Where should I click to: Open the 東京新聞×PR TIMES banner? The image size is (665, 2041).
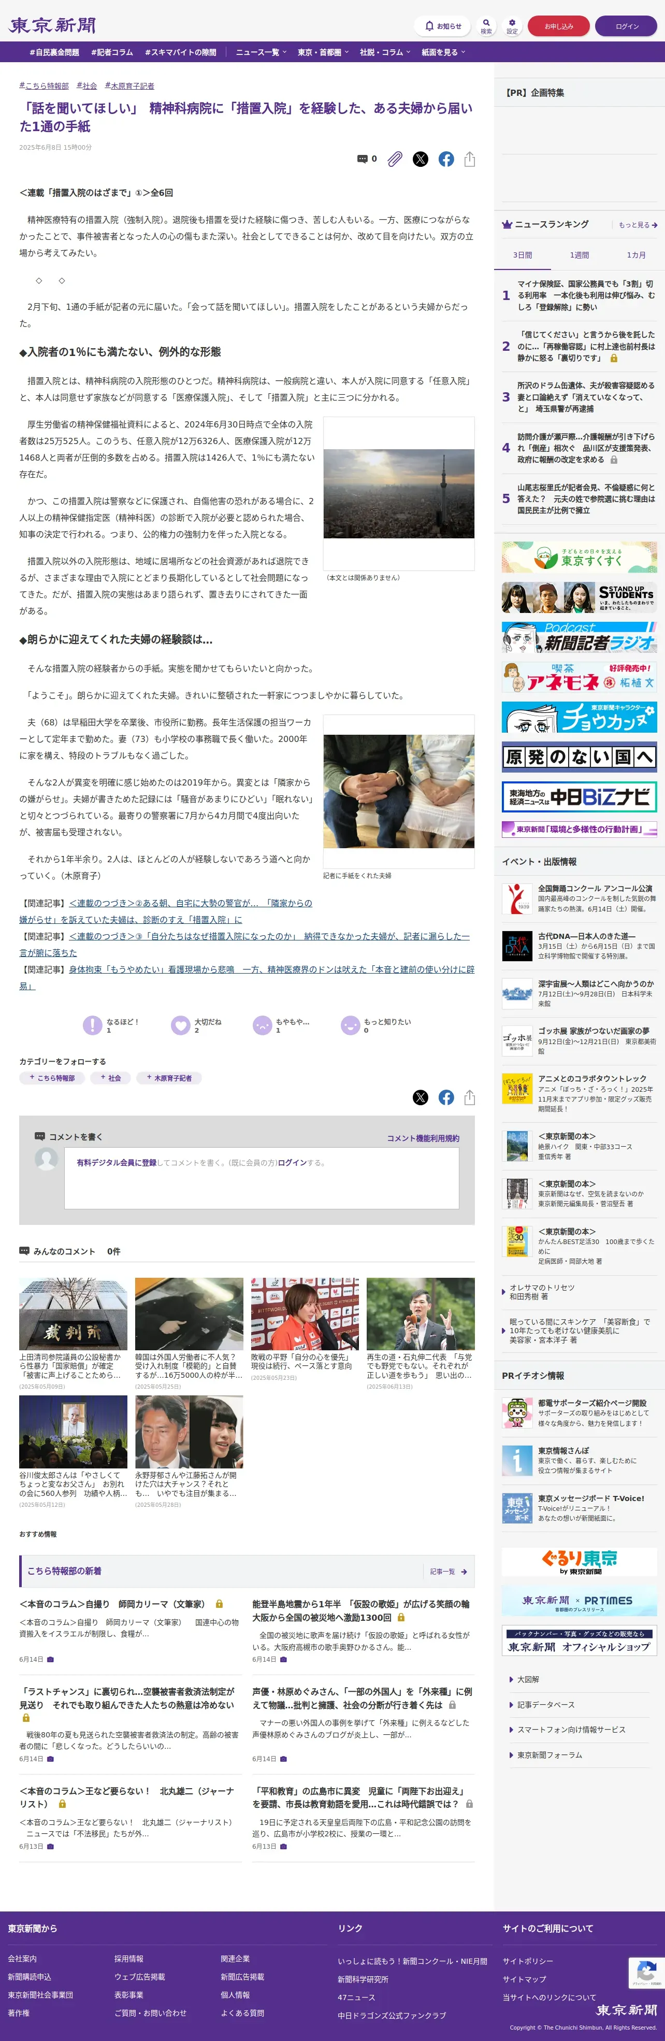pos(579,1601)
